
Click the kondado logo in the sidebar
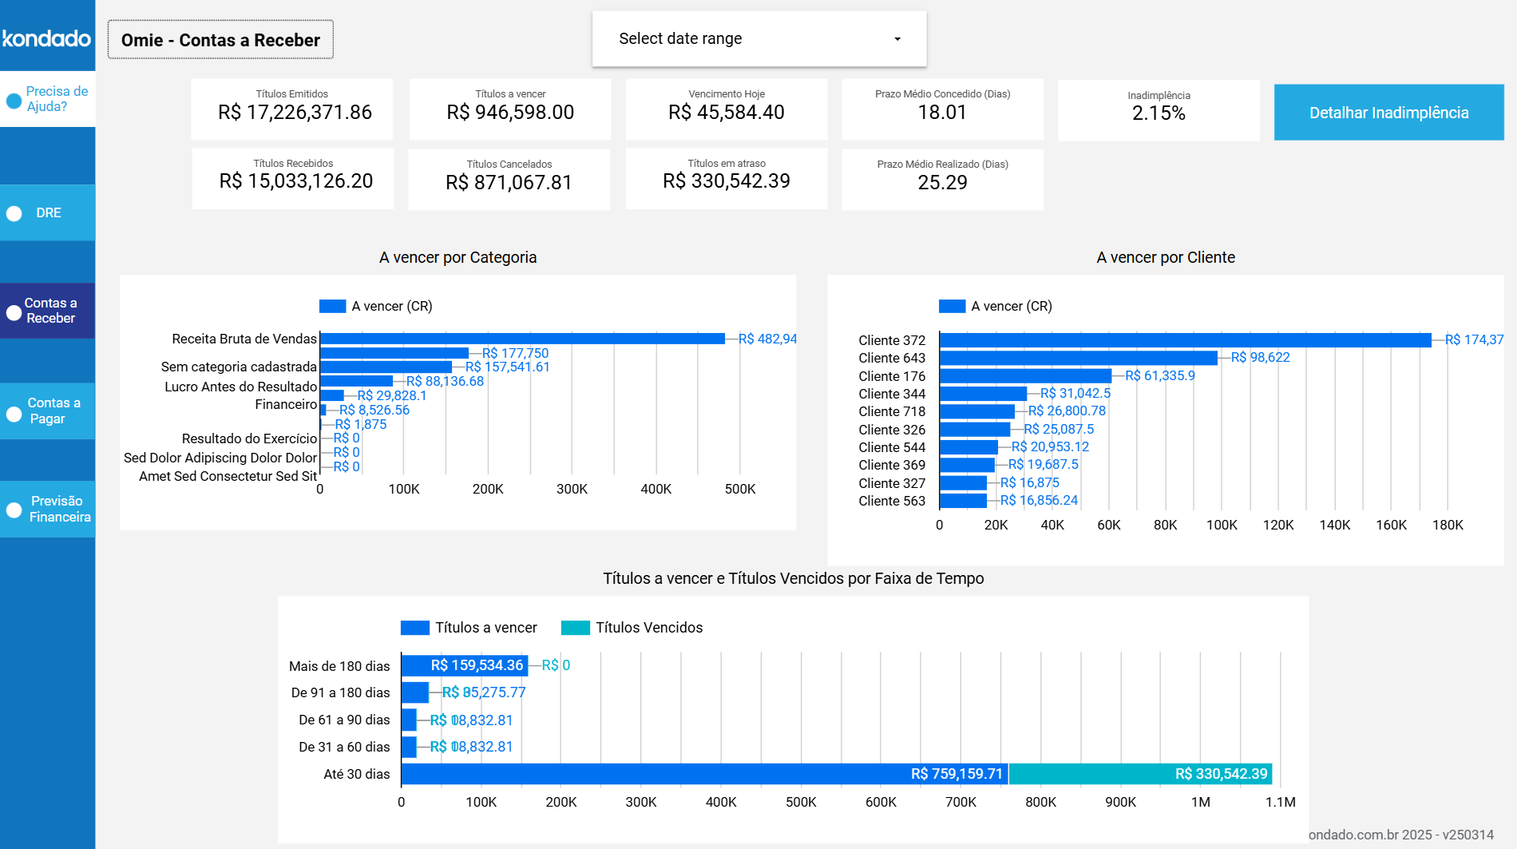click(x=46, y=38)
